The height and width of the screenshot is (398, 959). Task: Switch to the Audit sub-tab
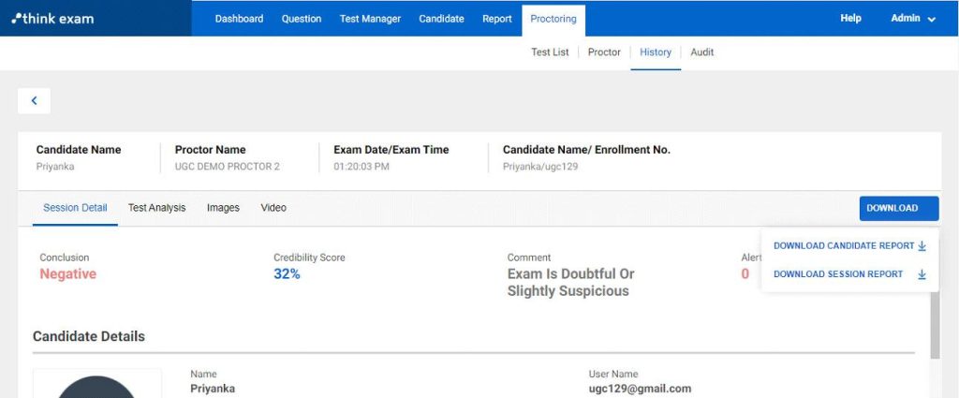pos(702,52)
